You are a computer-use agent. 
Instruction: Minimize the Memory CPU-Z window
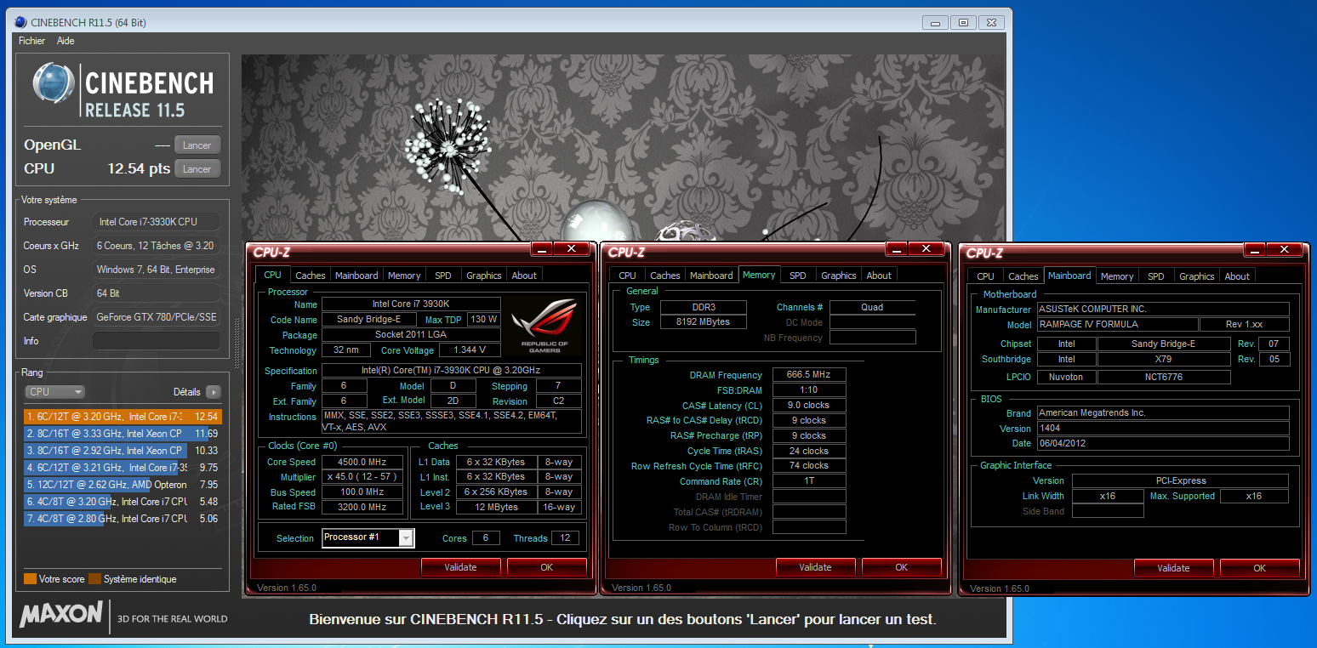tap(898, 249)
